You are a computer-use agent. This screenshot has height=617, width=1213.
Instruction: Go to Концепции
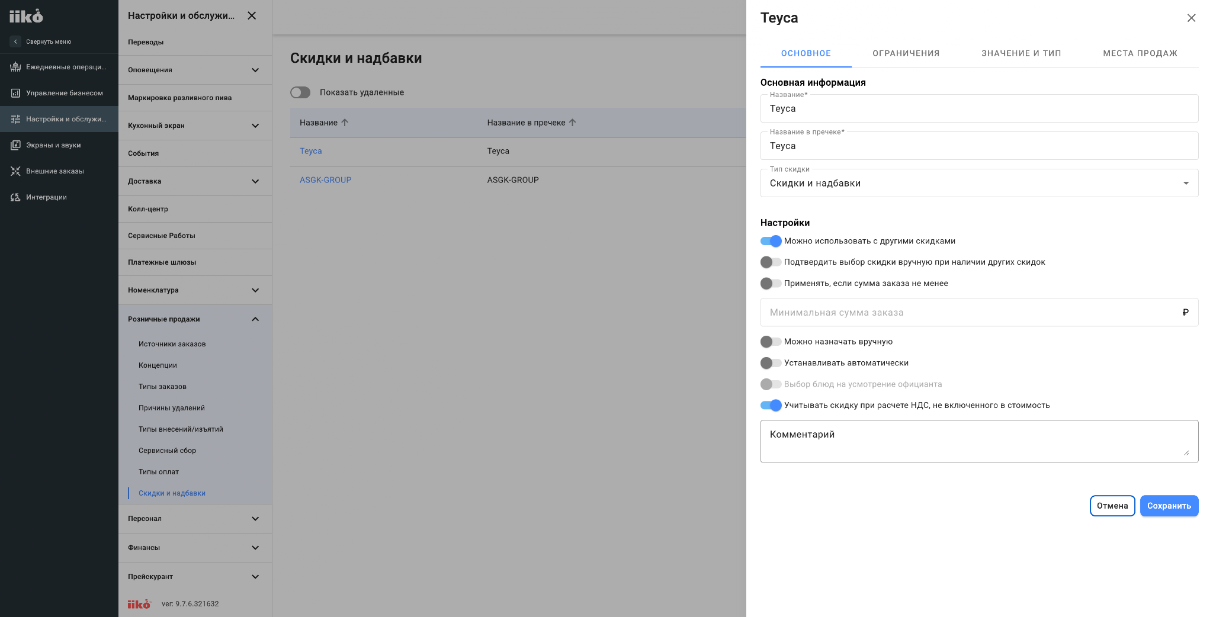click(x=158, y=365)
